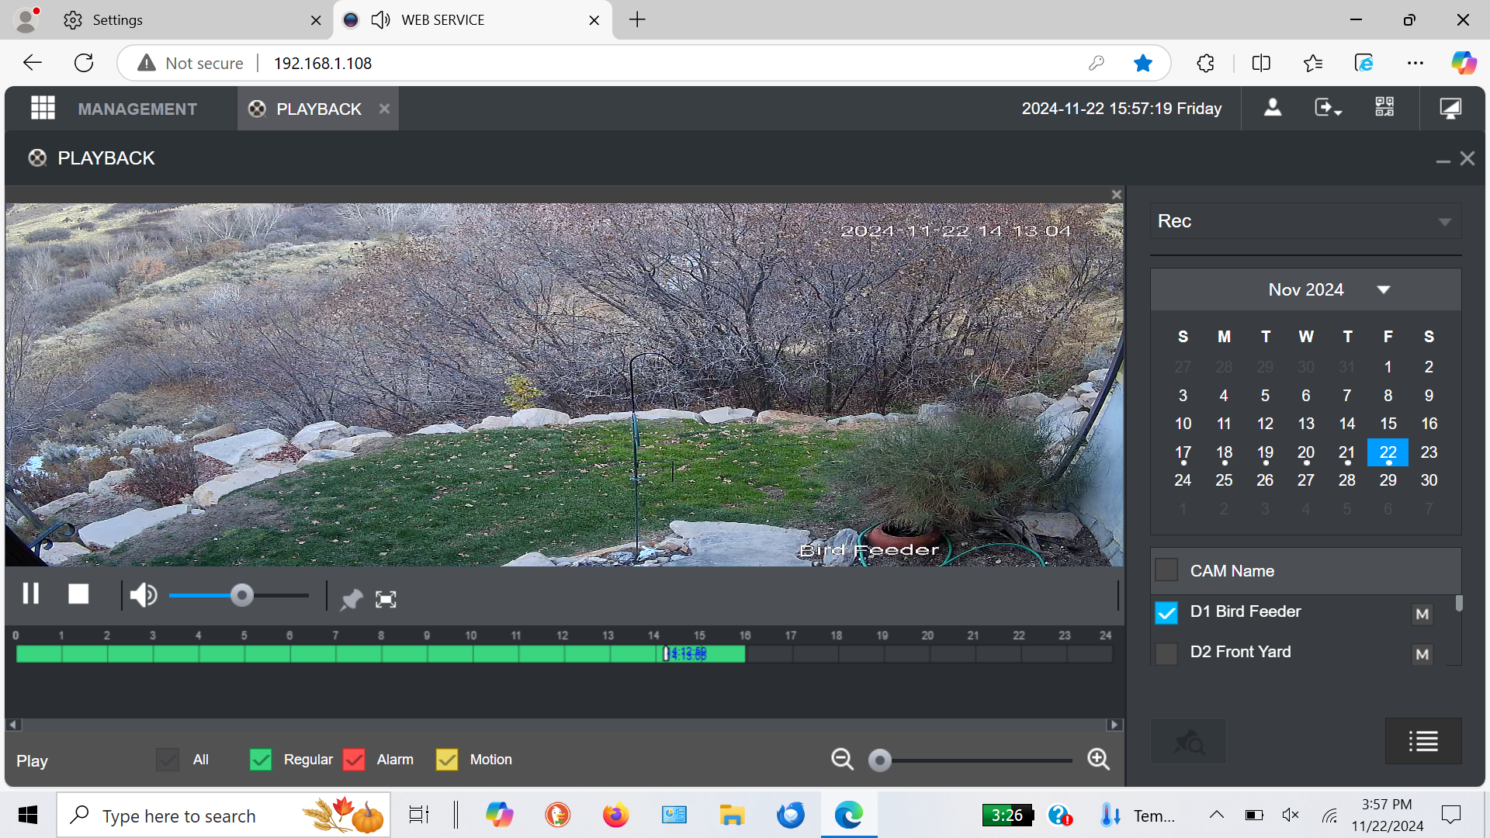The height and width of the screenshot is (838, 1490).
Task: Toggle the CAM Name select-all checkbox
Action: point(1166,570)
